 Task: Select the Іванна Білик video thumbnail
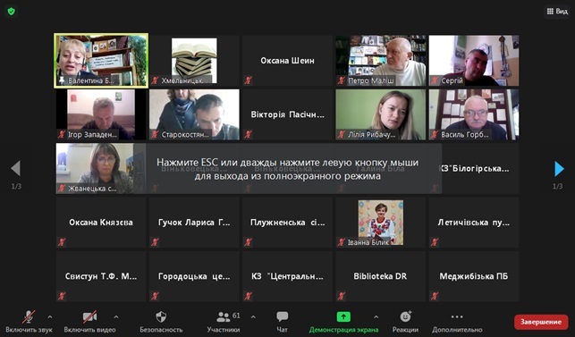tap(381, 223)
